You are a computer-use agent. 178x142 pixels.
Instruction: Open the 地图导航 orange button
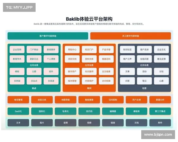(x=66, y=100)
